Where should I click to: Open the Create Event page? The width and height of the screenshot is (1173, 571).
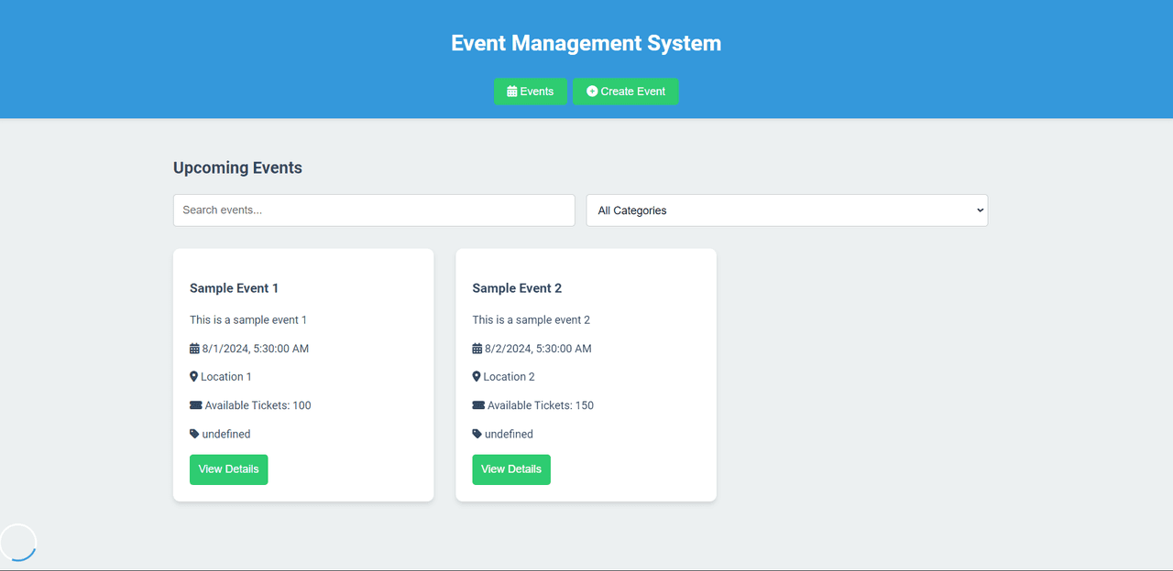(625, 92)
